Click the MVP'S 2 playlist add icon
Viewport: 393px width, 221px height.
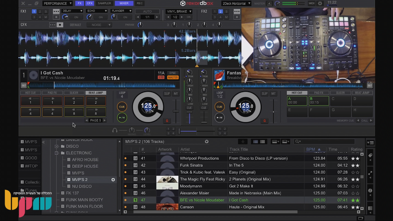(x=113, y=180)
